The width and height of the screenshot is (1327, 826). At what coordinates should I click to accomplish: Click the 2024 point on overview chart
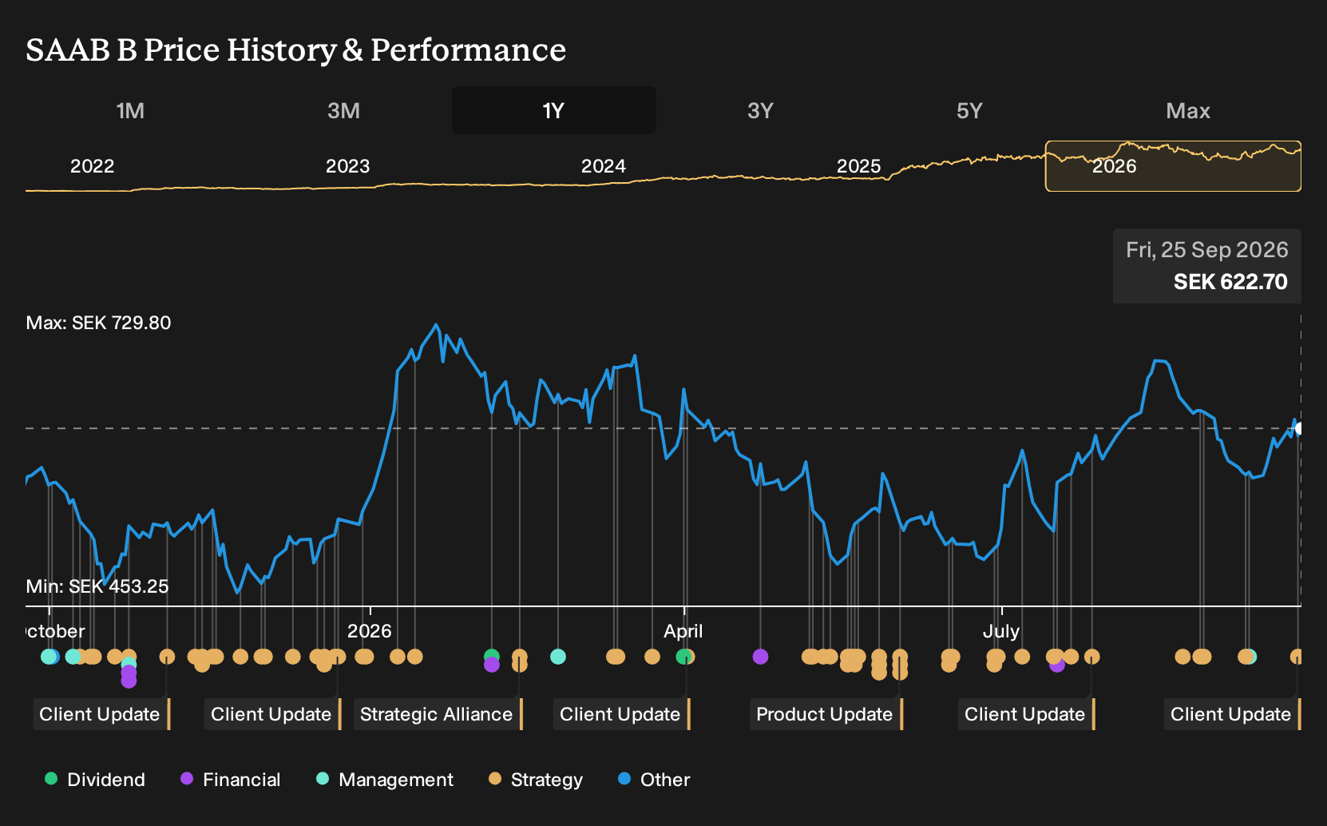[x=603, y=166]
